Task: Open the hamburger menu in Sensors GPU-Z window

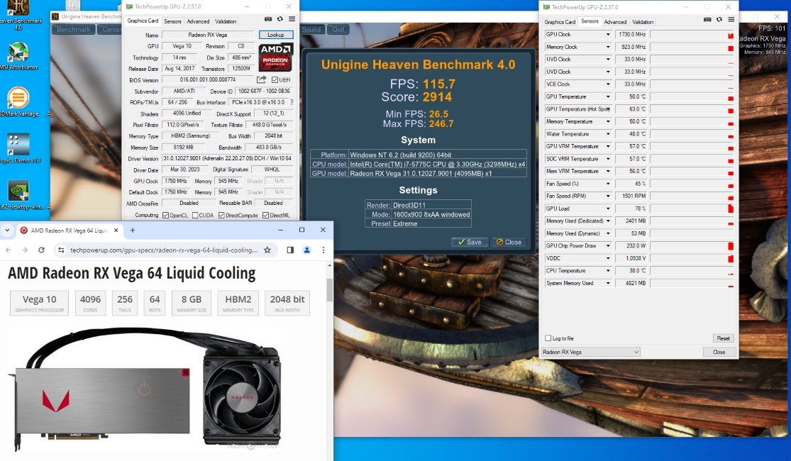Action: click(x=731, y=20)
